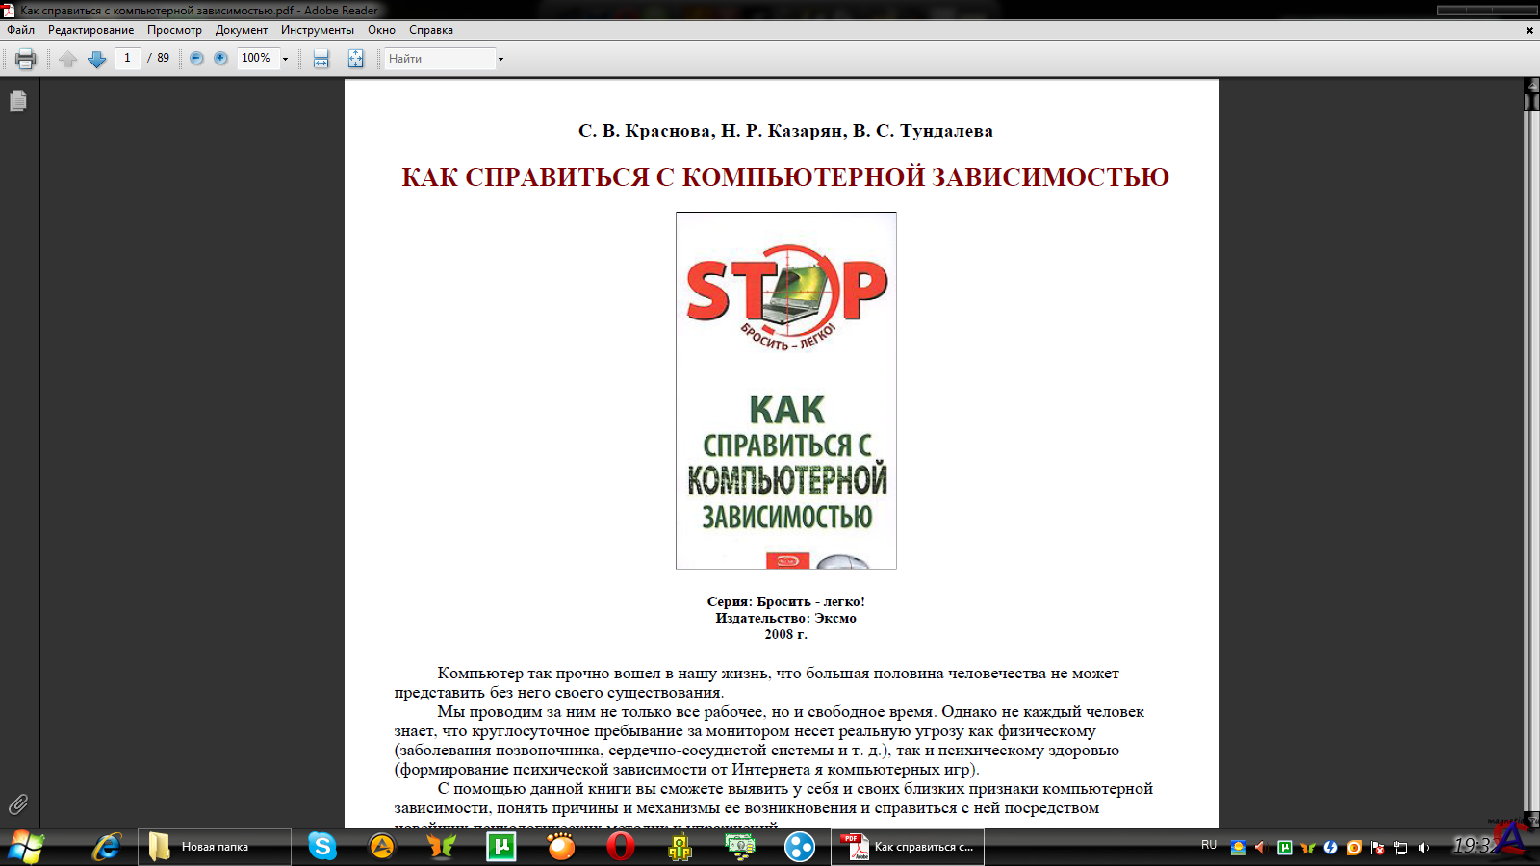Go to next page with down arrow

pyautogui.click(x=96, y=59)
